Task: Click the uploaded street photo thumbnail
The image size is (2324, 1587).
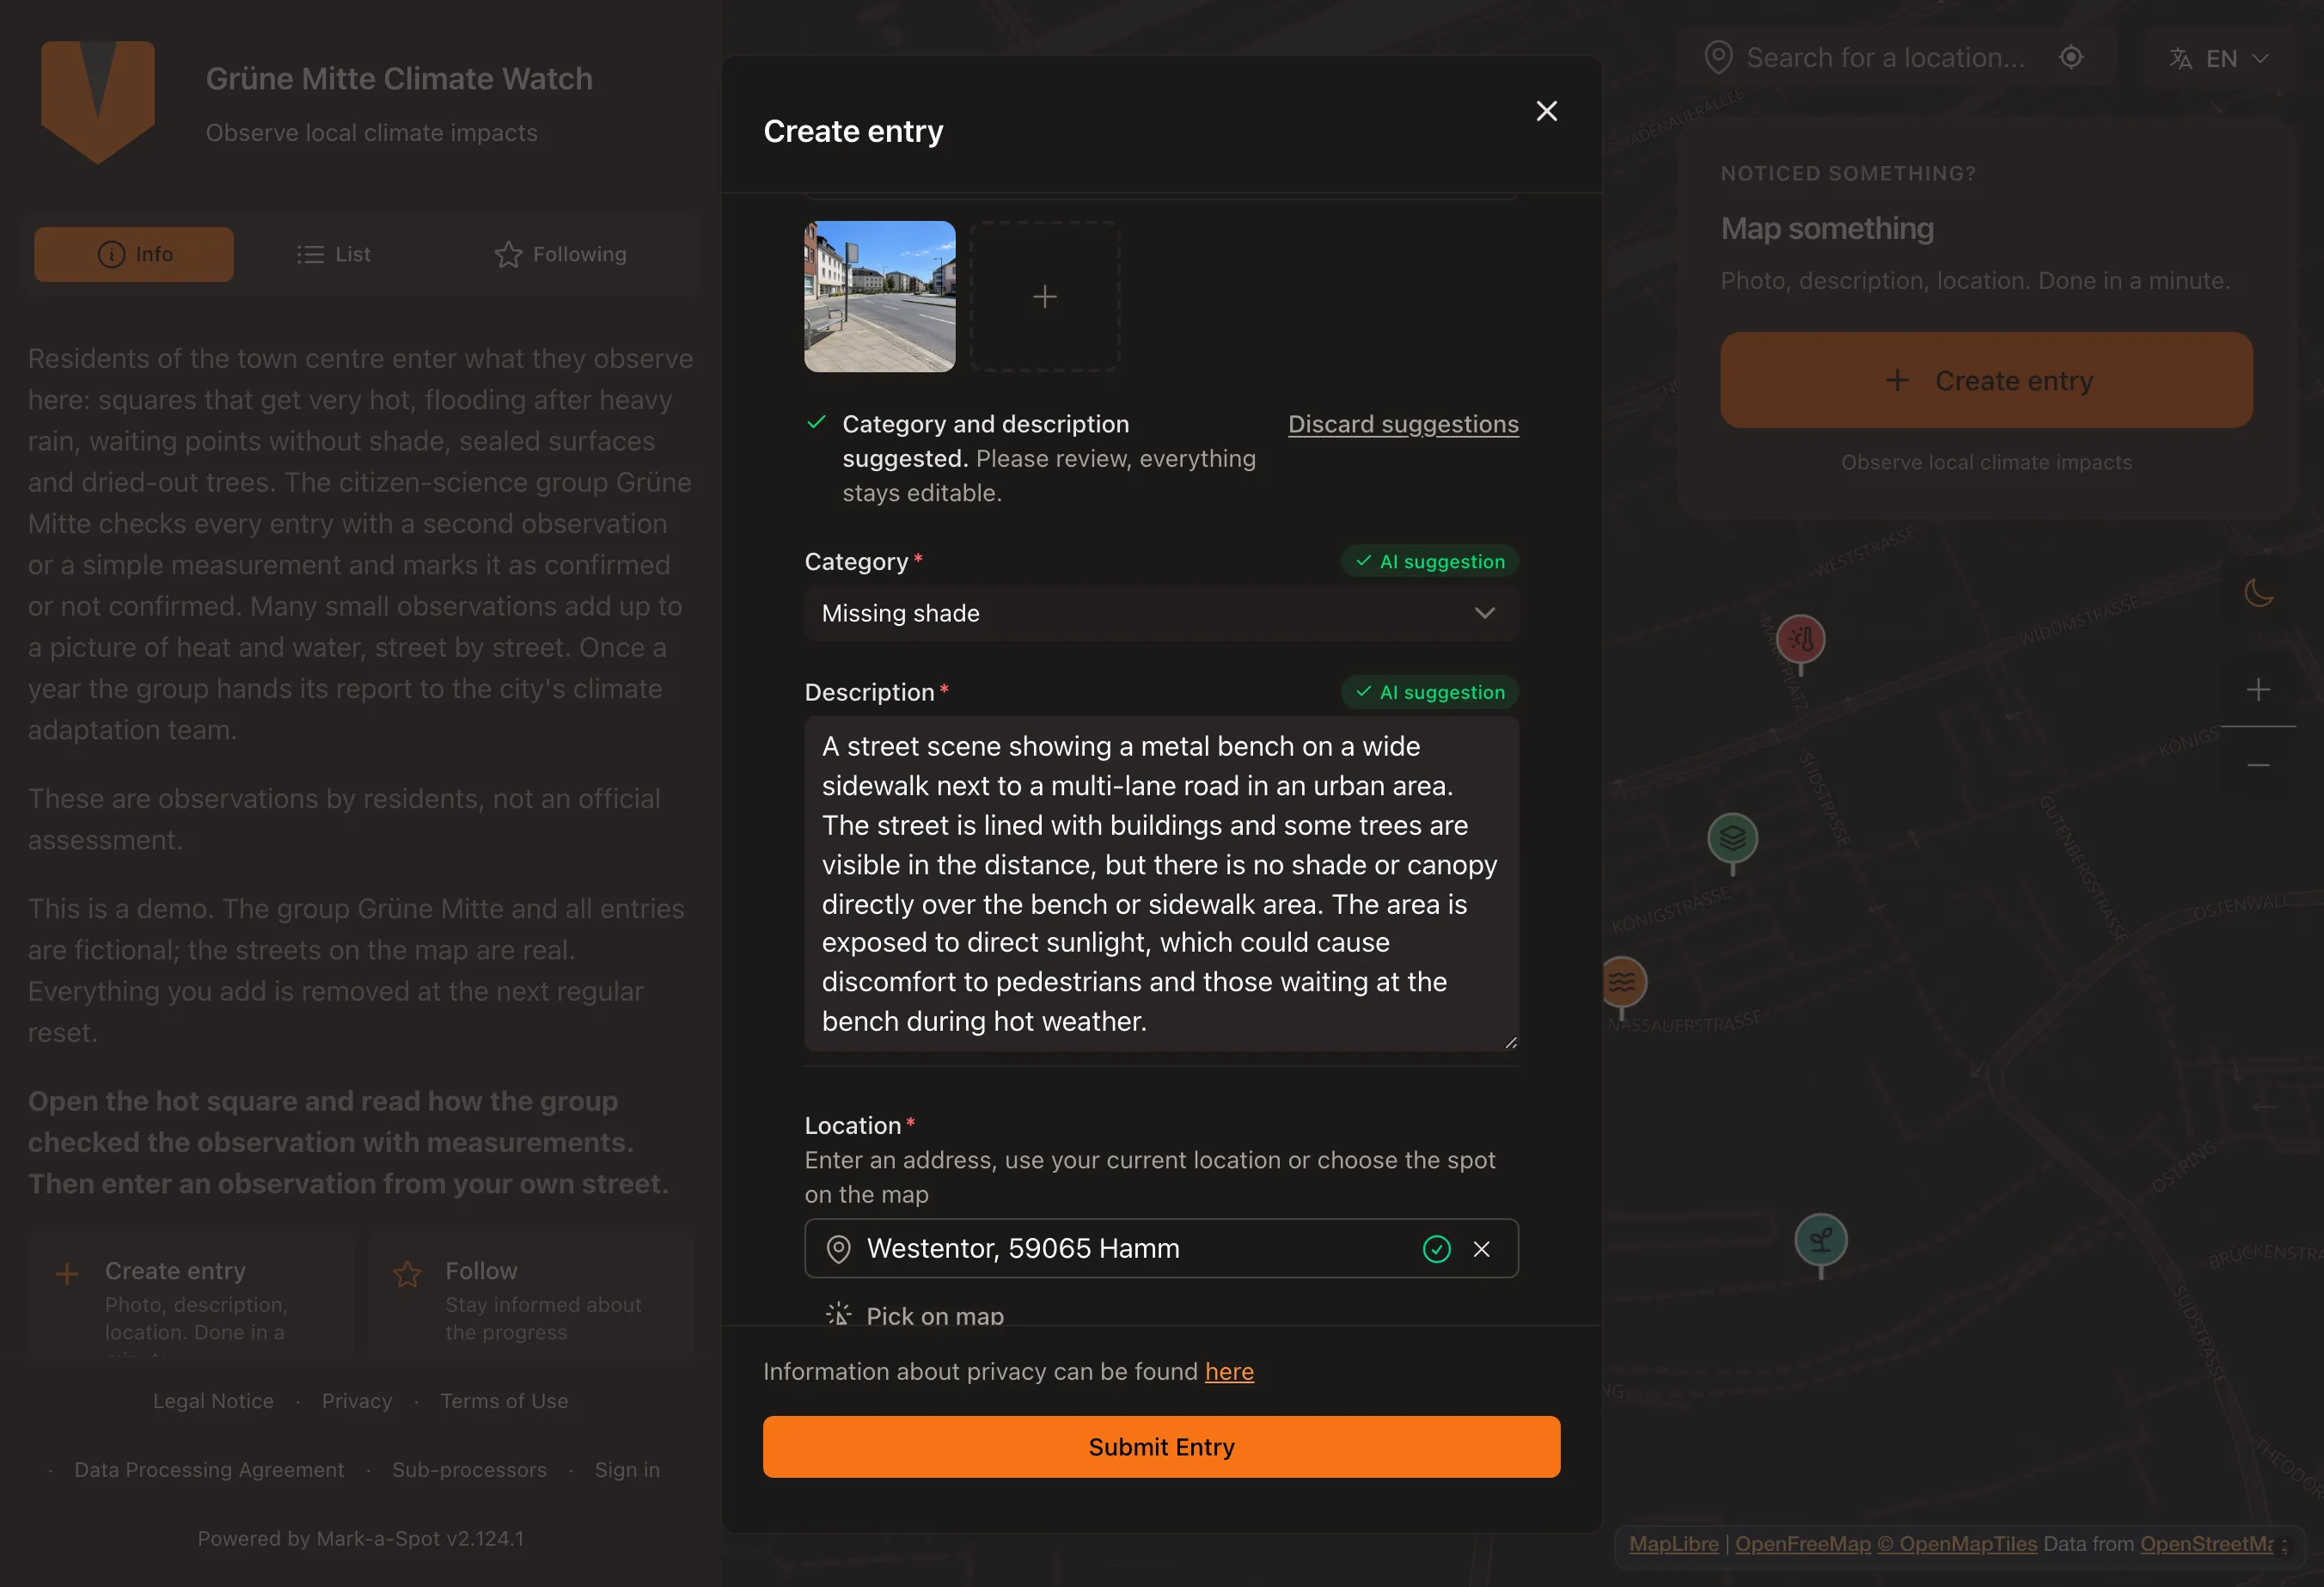Action: [879, 296]
